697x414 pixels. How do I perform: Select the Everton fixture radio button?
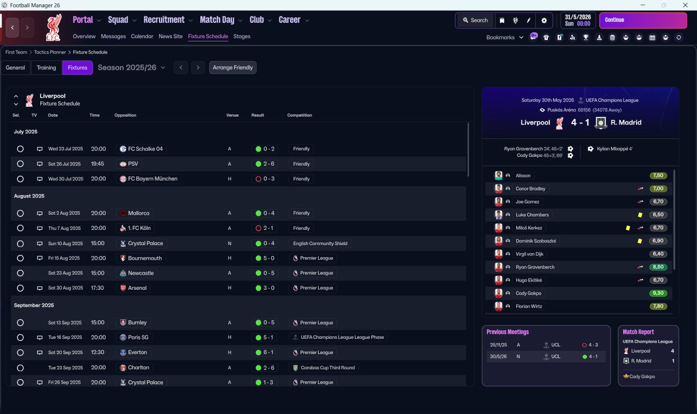pyautogui.click(x=20, y=352)
